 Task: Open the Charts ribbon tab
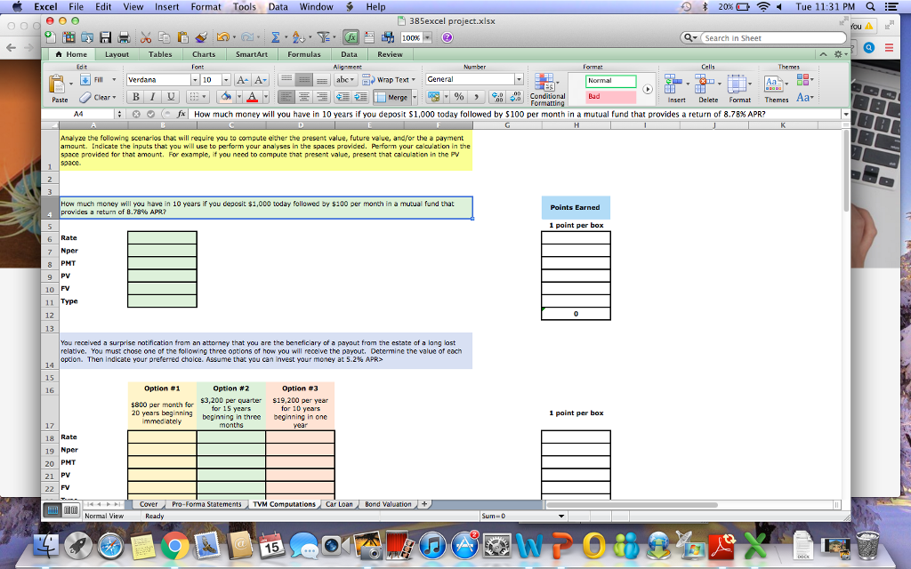[204, 54]
